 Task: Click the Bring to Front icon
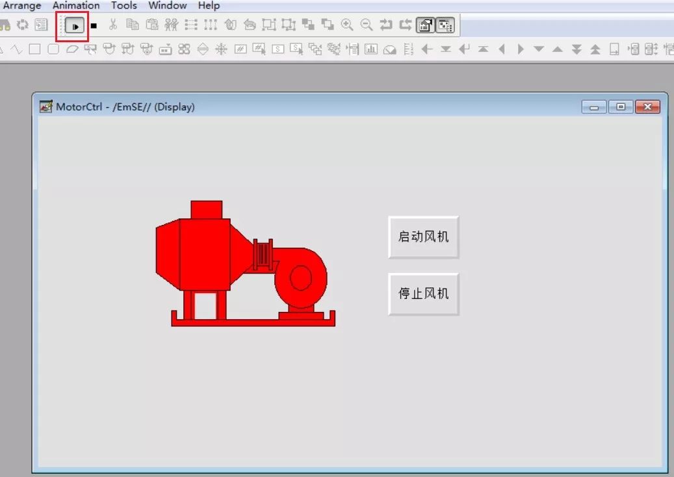(x=308, y=25)
